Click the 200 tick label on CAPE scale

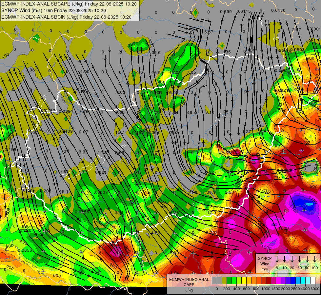pyautogui.click(x=227, y=289)
